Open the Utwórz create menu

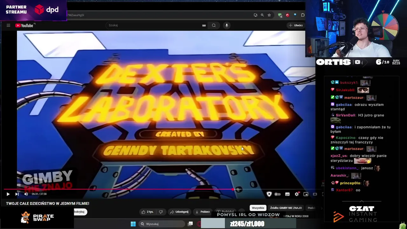tap(296, 25)
